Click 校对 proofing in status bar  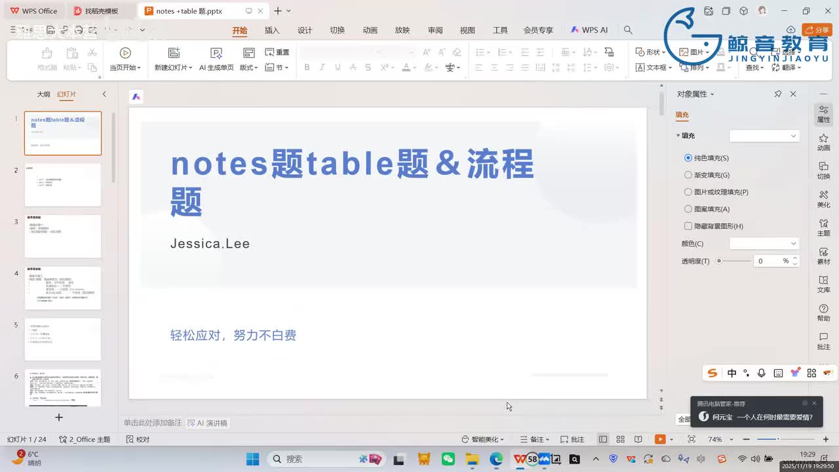point(138,439)
